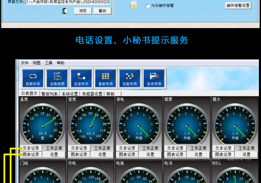Click the 保存布局 save layout icon

tap(154, 78)
